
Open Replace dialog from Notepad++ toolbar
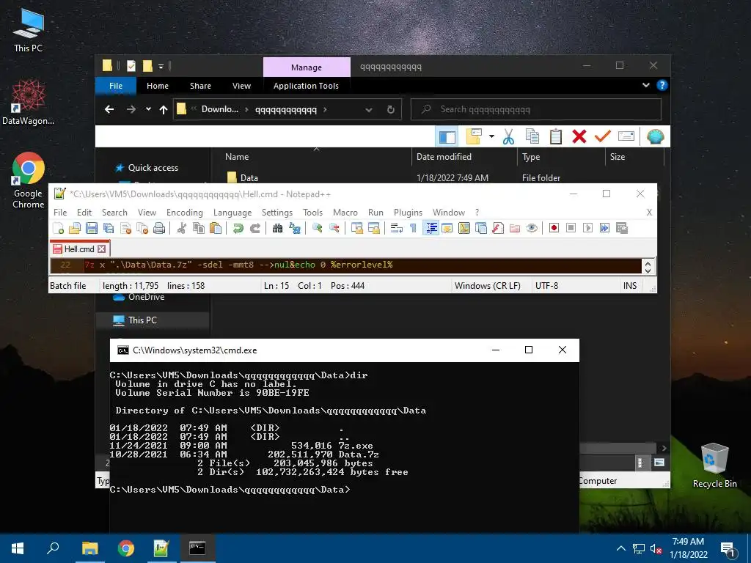point(295,229)
